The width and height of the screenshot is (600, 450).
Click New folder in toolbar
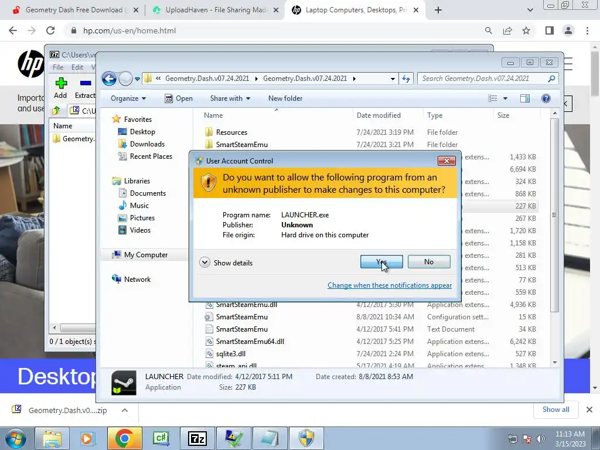tap(285, 98)
